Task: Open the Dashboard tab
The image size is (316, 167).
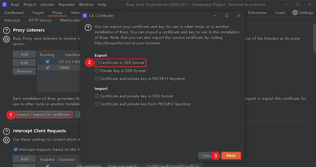Action: click(14, 13)
